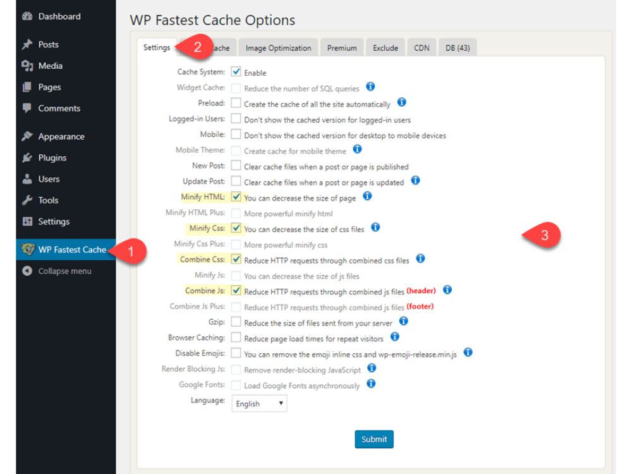The width and height of the screenshot is (632, 474).
Task: Open the Language dropdown showing English
Action: tap(259, 403)
